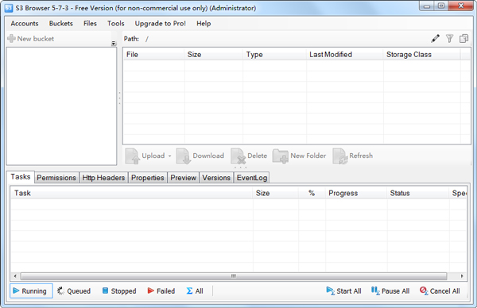Toggle the Failed tasks filter
This screenshot has width=477, height=308.
pos(161,291)
